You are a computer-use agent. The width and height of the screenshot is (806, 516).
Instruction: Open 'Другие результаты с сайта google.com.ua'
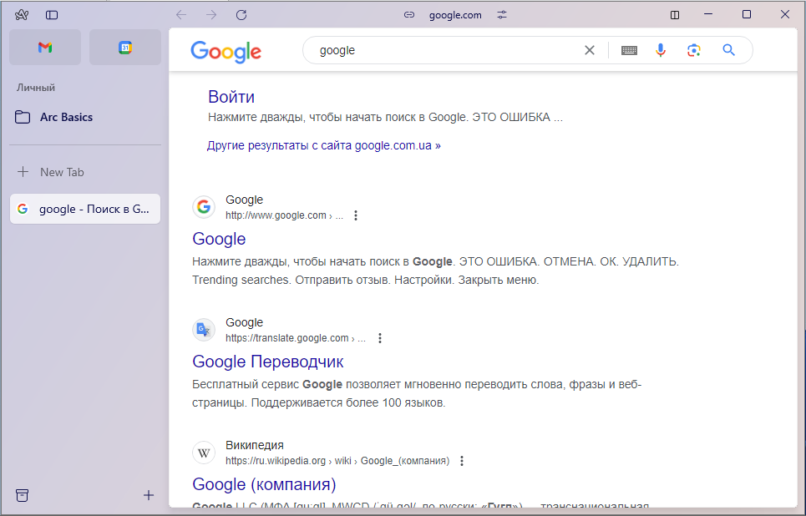click(324, 145)
